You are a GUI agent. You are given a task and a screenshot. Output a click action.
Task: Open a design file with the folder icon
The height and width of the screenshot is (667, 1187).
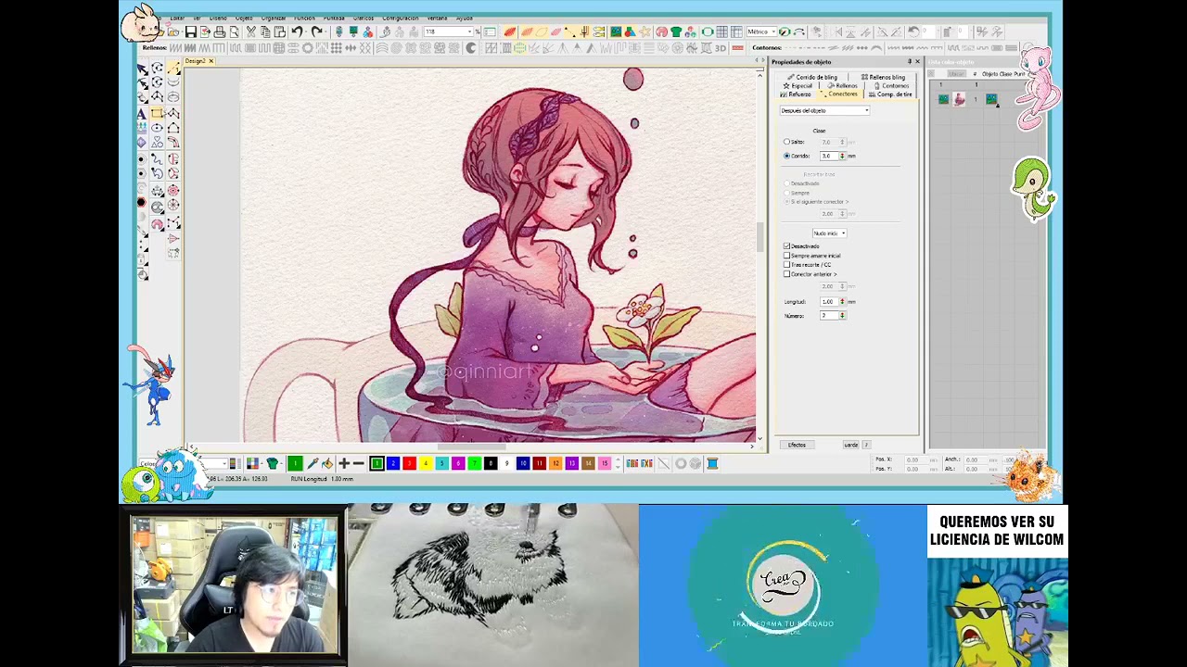point(173,32)
